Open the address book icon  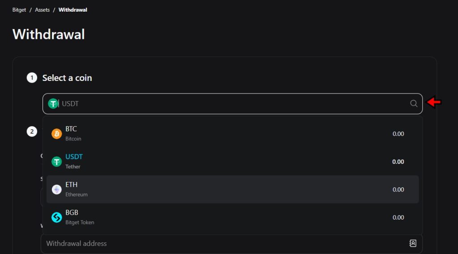[413, 243]
